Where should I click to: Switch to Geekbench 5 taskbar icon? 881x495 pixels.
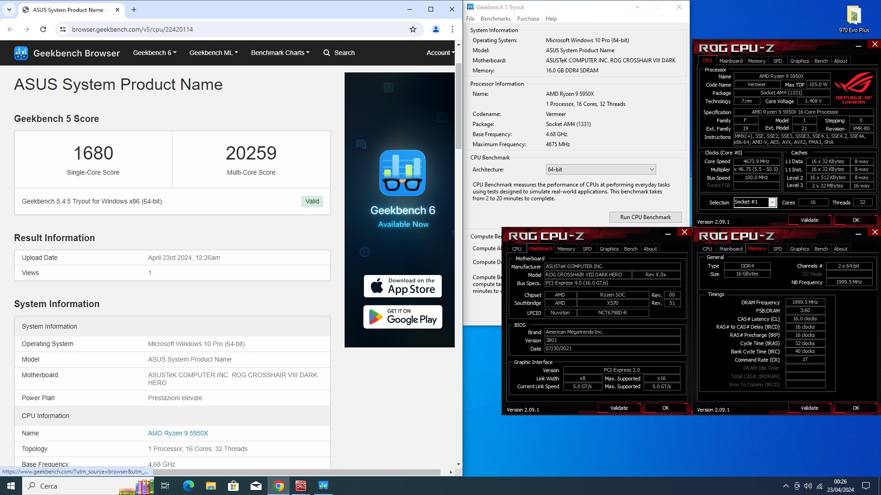point(323,486)
